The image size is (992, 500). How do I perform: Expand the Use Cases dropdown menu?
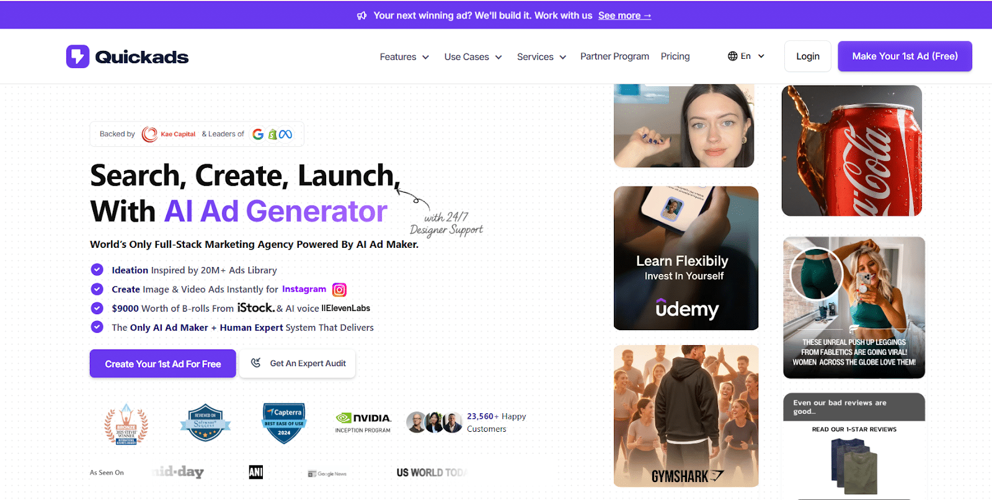(x=473, y=57)
